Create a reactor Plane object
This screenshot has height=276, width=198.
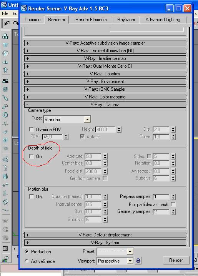coord(5,81)
